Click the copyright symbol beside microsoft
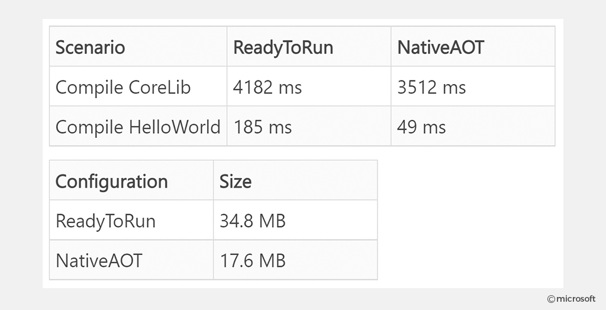 (x=551, y=299)
